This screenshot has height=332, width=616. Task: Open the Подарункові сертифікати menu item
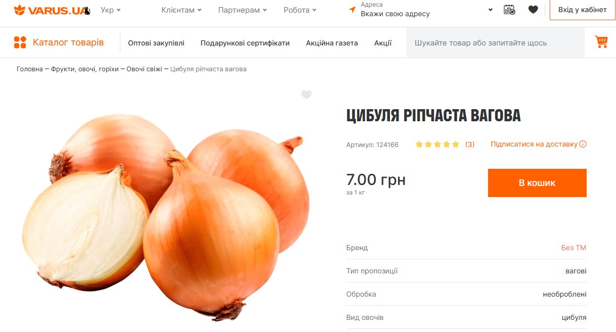pyautogui.click(x=245, y=43)
